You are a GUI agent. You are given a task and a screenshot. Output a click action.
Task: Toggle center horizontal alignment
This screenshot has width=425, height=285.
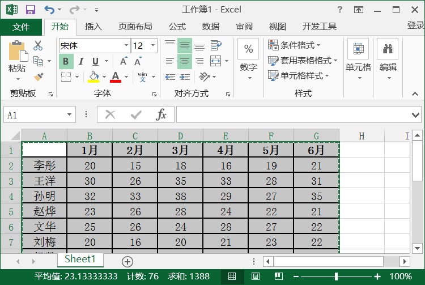pos(185,61)
